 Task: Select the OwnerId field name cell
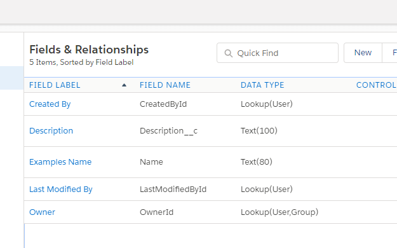156,212
